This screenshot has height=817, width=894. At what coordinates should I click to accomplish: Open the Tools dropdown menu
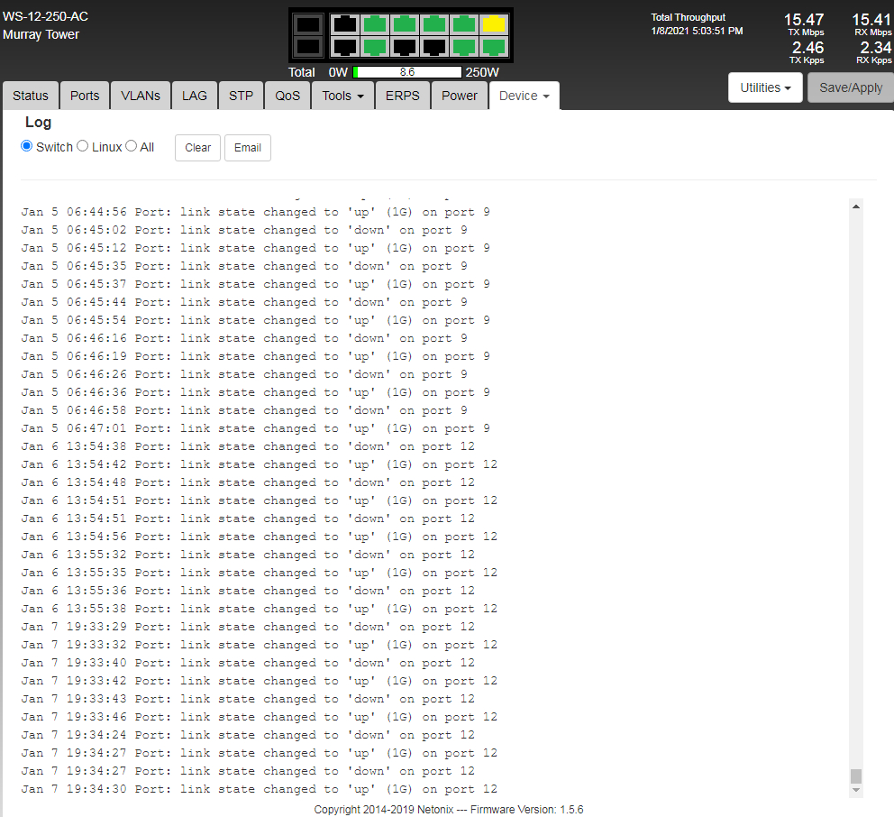pos(342,96)
